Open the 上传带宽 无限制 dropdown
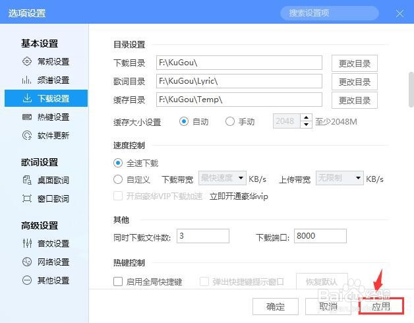 (x=340, y=178)
